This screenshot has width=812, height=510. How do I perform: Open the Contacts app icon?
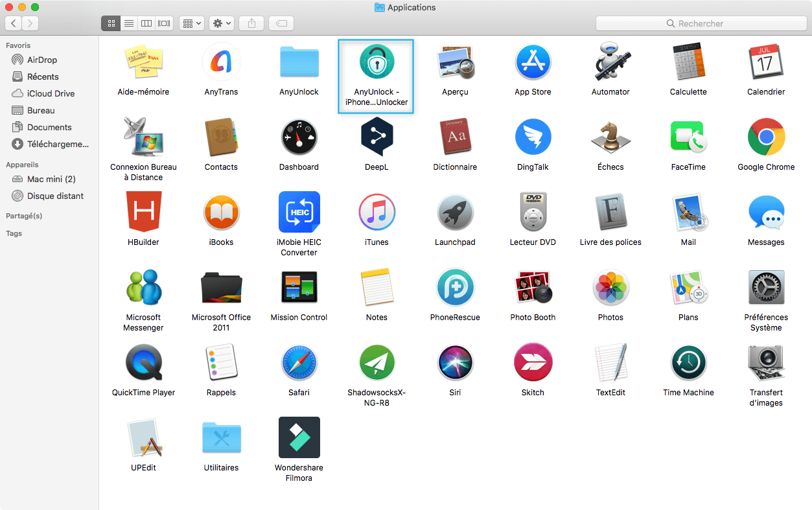pyautogui.click(x=221, y=137)
